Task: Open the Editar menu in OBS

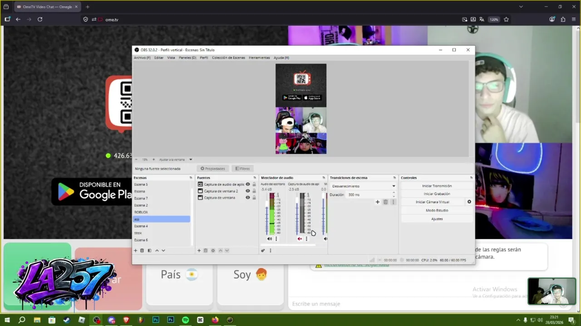Action: click(159, 58)
